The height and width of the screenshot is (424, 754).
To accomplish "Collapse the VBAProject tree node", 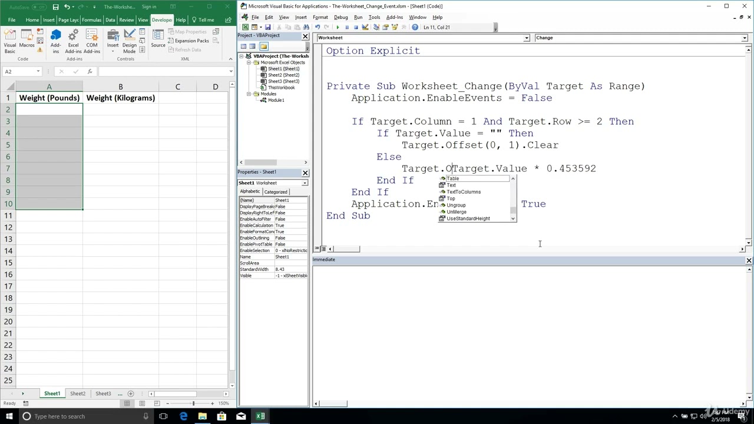I will pos(242,56).
